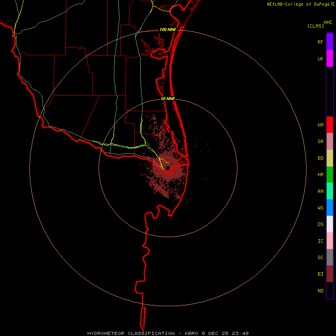
Task: Select the BD yellow legend block
Action: click(330, 158)
